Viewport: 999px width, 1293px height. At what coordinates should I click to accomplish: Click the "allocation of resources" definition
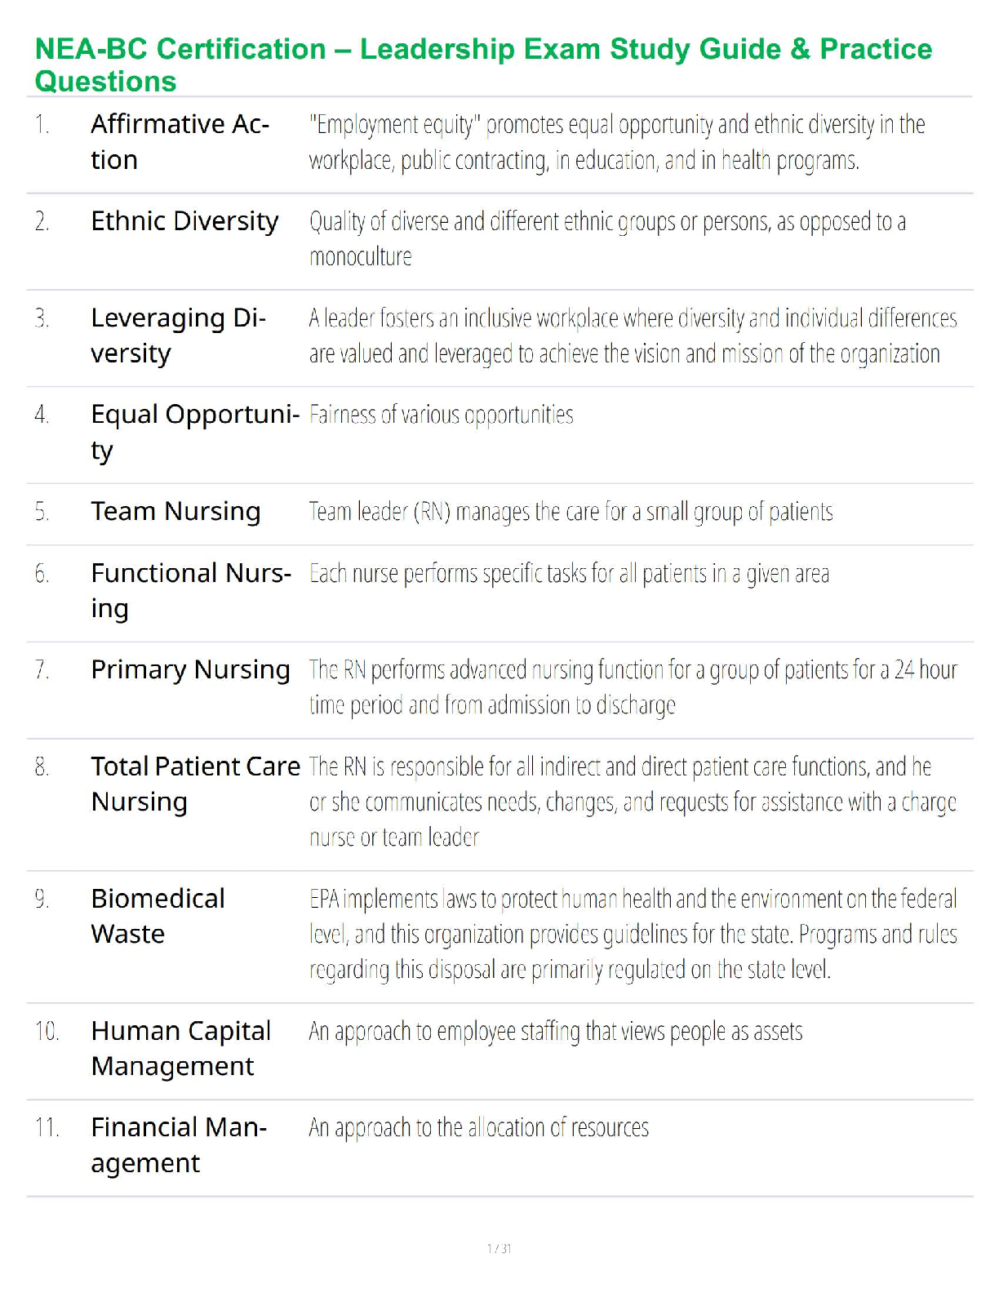pyautogui.click(x=478, y=1128)
